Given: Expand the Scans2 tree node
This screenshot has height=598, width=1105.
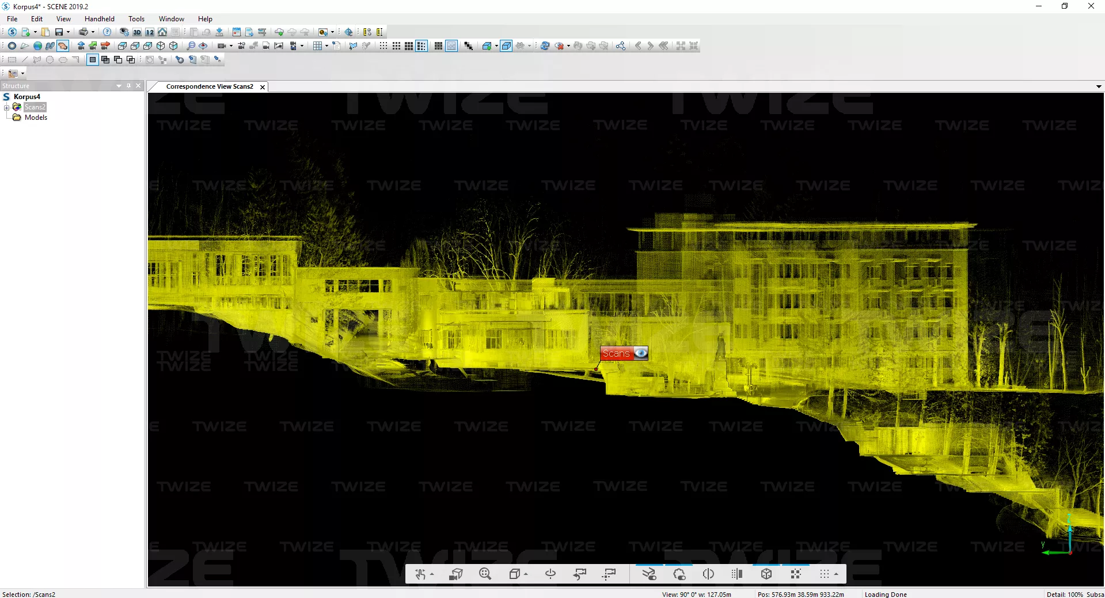Looking at the screenshot, I should tap(6, 108).
